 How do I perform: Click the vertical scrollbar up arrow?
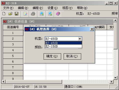[x=115, y=20]
